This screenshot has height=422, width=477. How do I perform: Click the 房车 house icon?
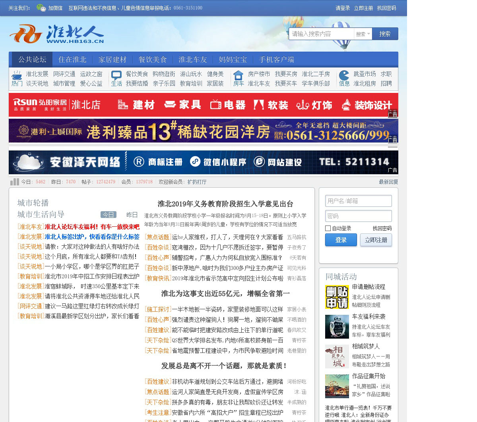point(238,75)
